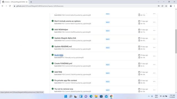Show hidden system tray icons
This screenshot has width=177, height=99.
149,96
